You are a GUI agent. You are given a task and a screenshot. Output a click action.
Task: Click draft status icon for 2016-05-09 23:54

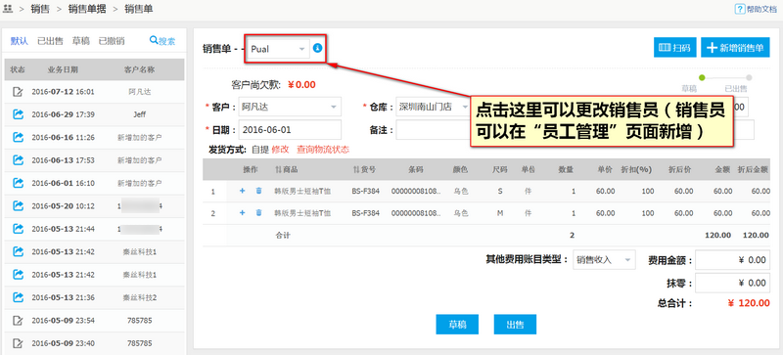pyautogui.click(x=18, y=321)
